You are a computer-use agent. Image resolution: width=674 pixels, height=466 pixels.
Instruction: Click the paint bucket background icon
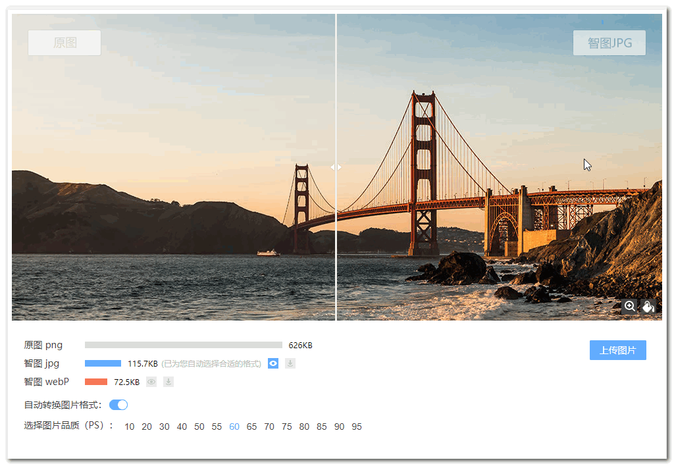pos(648,307)
